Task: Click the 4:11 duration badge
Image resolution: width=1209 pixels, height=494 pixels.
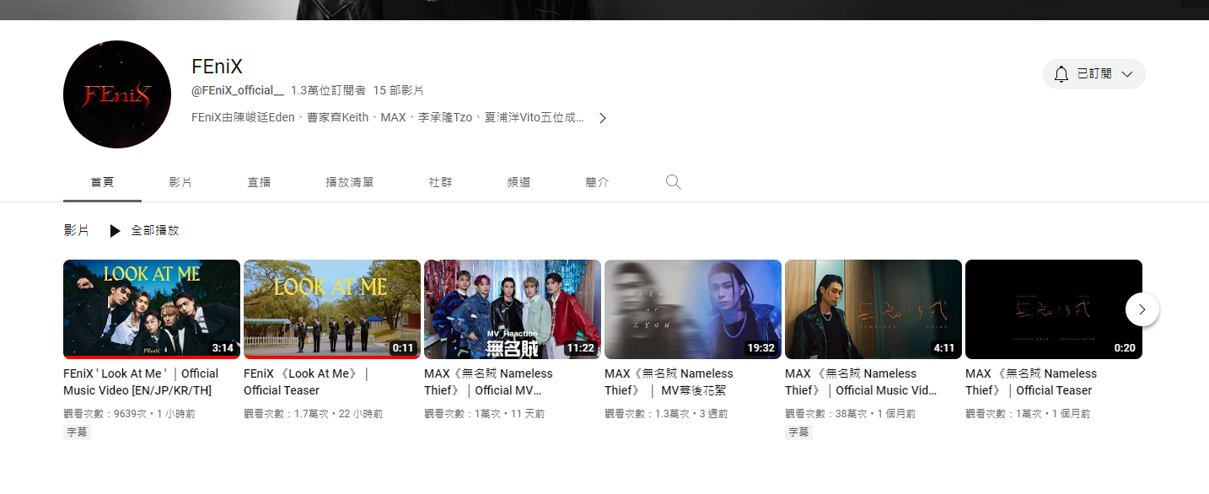Action: tap(944, 347)
